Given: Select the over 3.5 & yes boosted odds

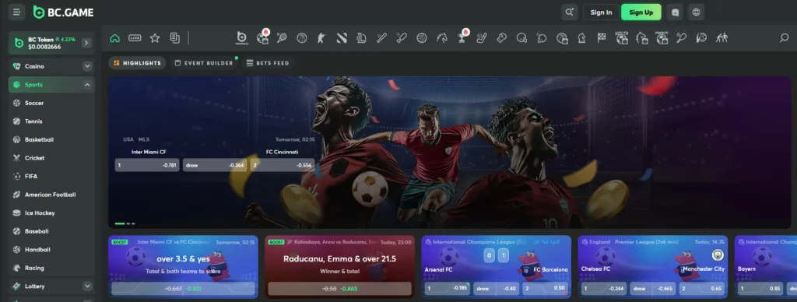Looking at the screenshot, I should (x=183, y=289).
